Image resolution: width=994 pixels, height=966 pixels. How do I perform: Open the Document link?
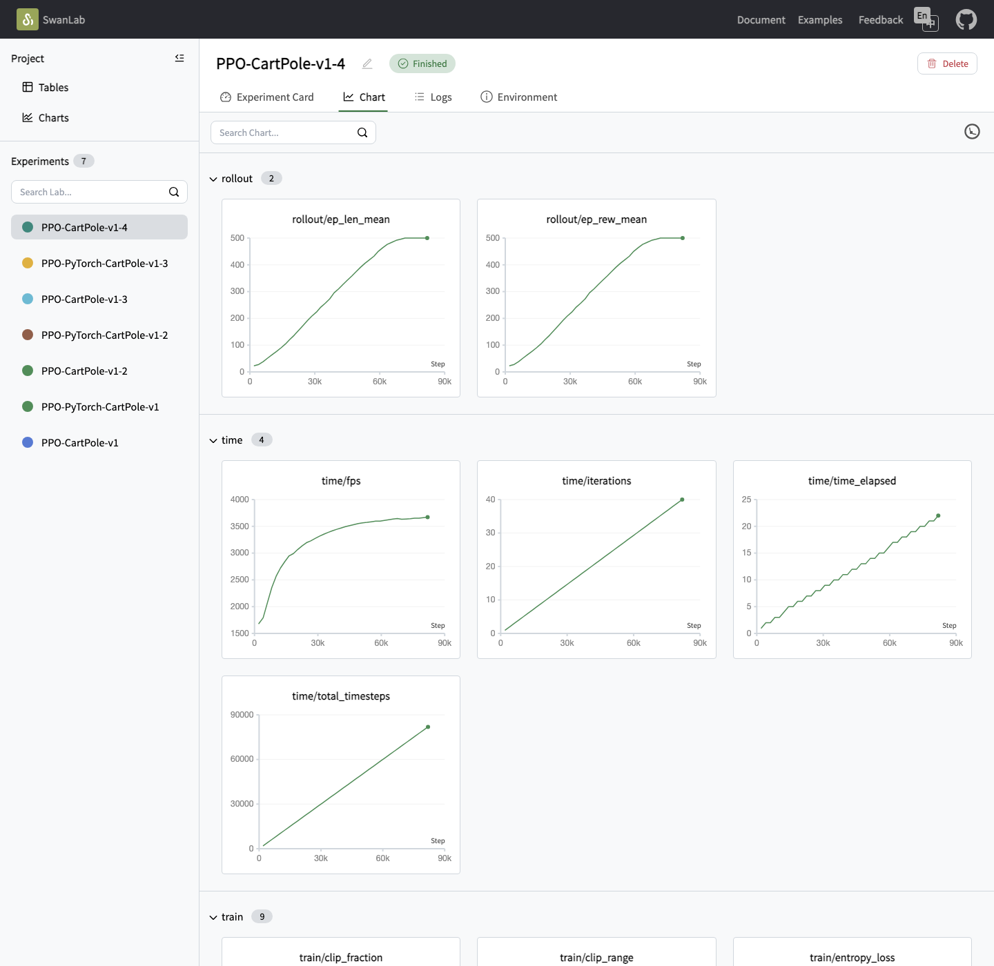(761, 20)
